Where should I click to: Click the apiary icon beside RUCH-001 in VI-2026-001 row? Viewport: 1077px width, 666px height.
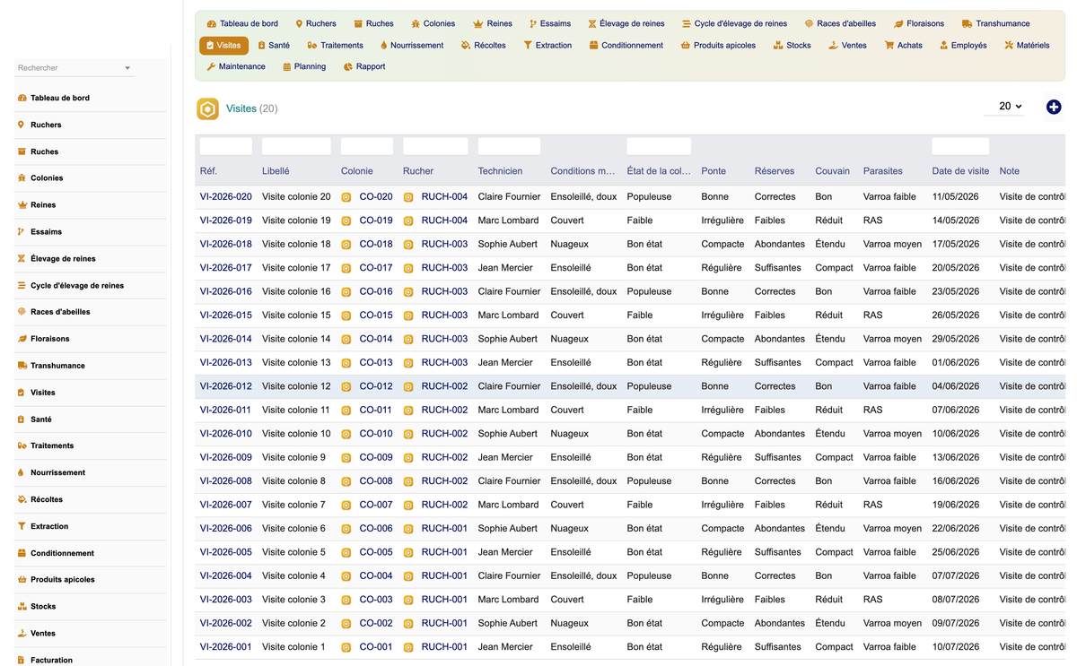tap(408, 647)
